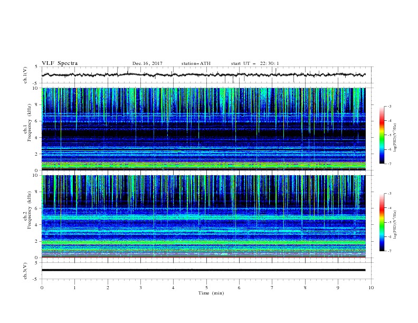Click the time axis tick label "9"
The height and width of the screenshot is (323, 418).
coord(338,288)
